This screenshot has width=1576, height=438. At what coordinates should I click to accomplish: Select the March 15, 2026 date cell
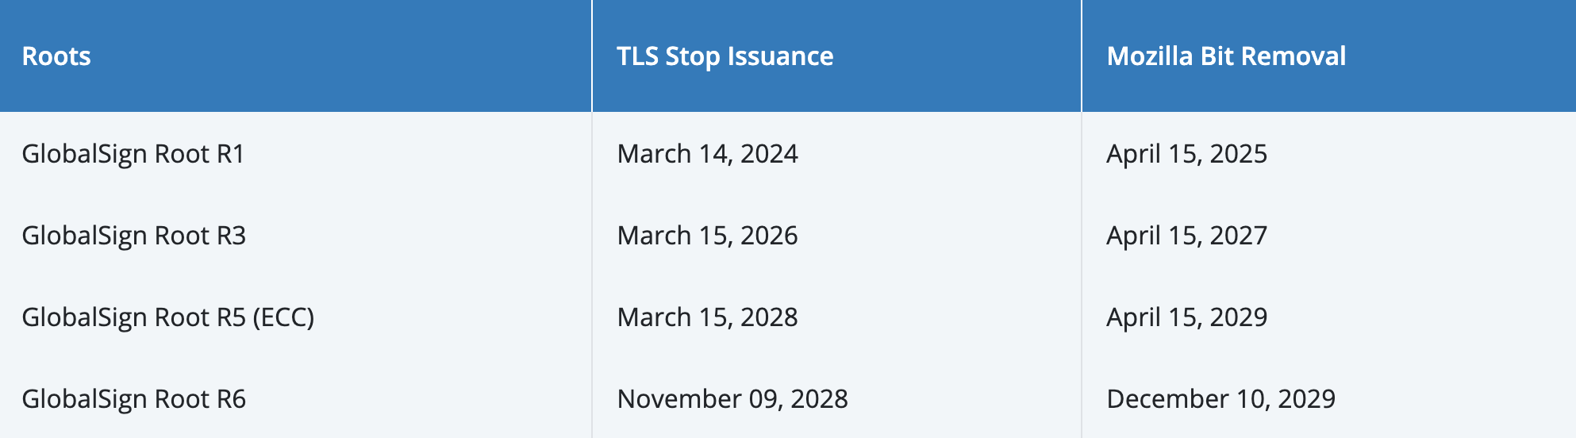pyautogui.click(x=707, y=236)
